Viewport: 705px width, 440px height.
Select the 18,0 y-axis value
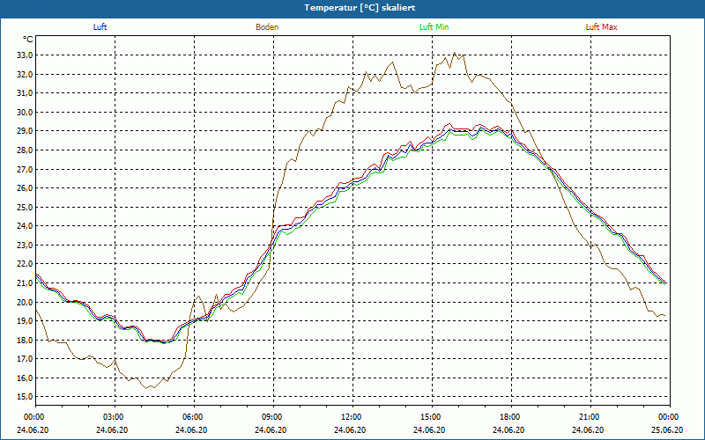click(x=24, y=340)
